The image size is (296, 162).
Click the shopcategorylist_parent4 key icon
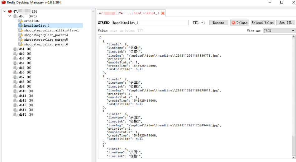(x=21, y=35)
